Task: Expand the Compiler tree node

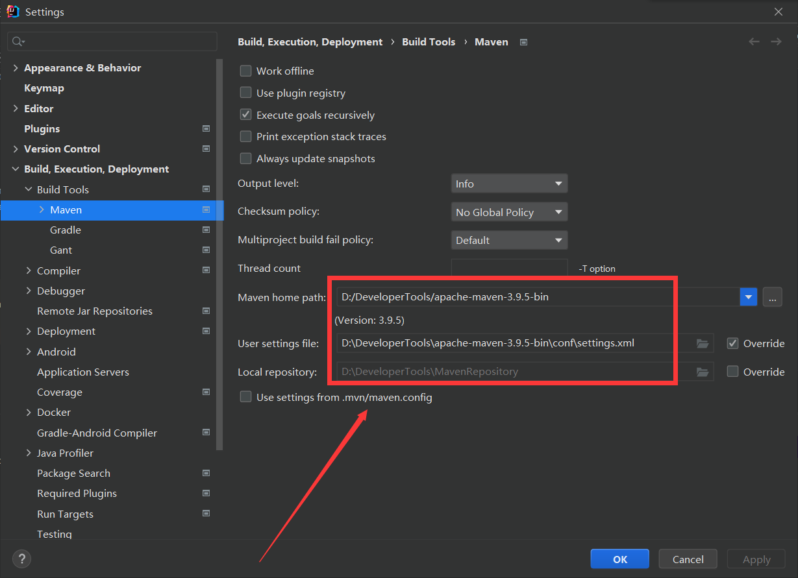Action: coord(29,271)
